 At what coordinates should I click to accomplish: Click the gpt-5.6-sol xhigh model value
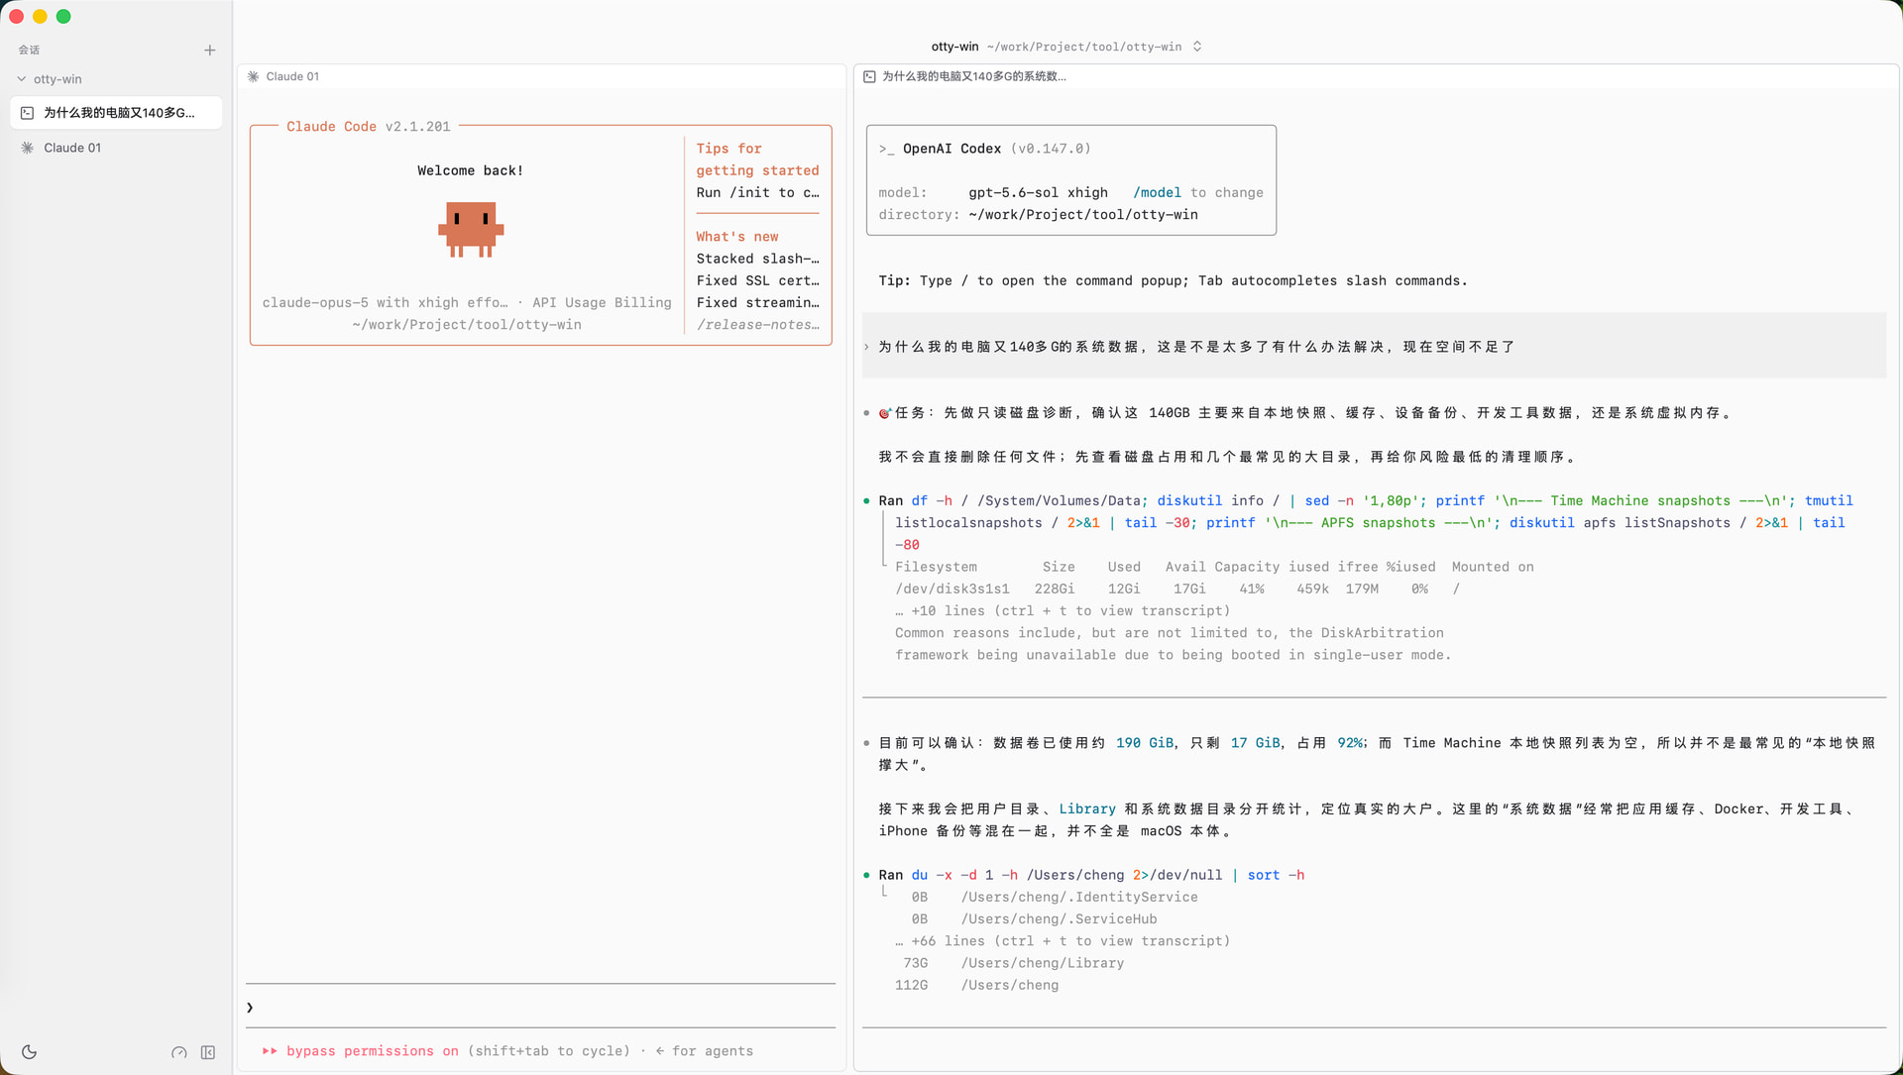pos(1038,193)
